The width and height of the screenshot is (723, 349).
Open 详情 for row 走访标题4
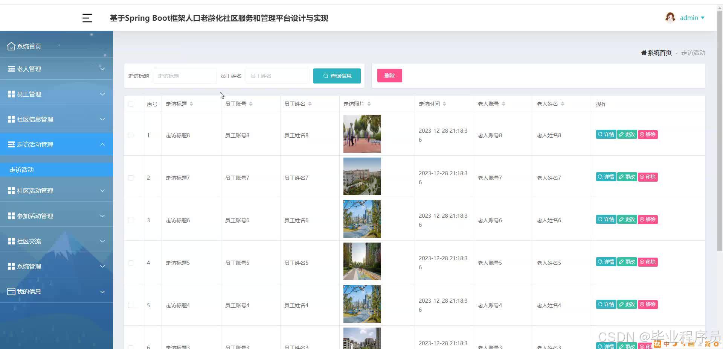[x=606, y=304]
